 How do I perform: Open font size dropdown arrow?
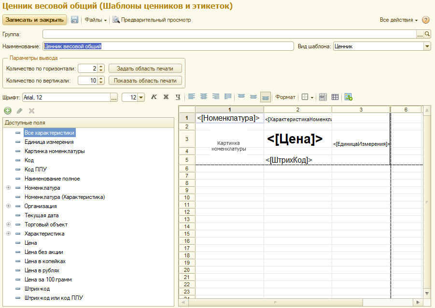pyautogui.click(x=141, y=98)
